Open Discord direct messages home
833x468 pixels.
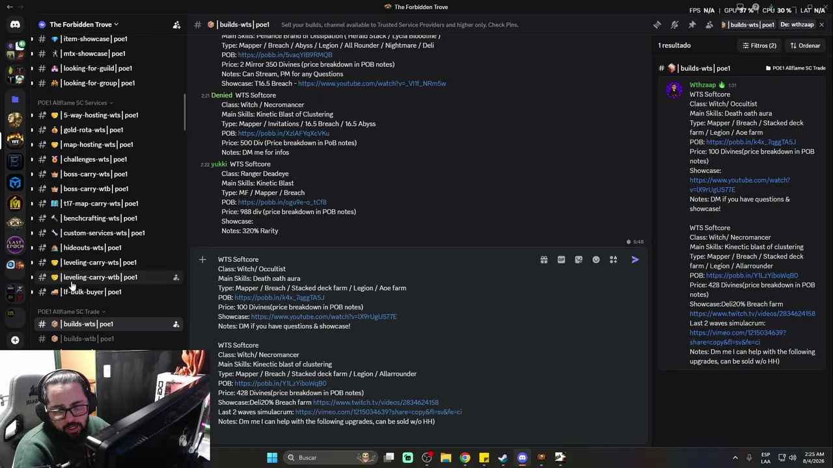pos(15,25)
